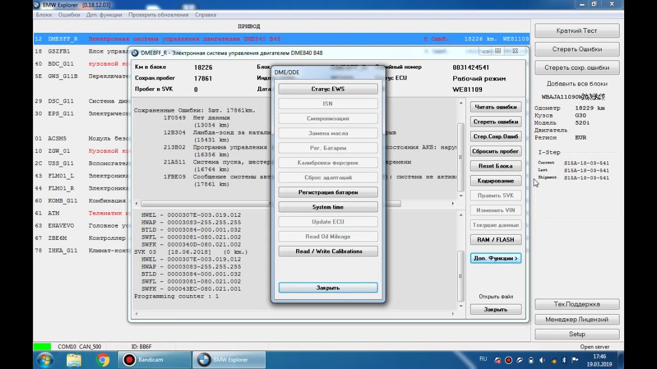Click the Кодирование button
The width and height of the screenshot is (657, 369).
(x=495, y=181)
